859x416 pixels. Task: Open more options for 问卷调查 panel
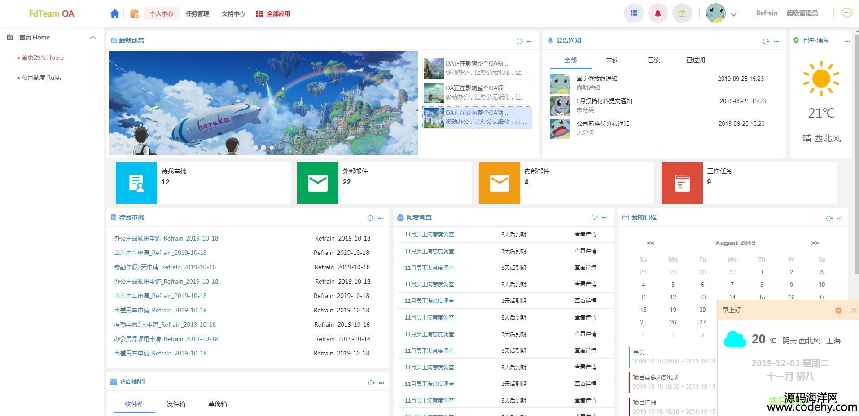click(605, 217)
